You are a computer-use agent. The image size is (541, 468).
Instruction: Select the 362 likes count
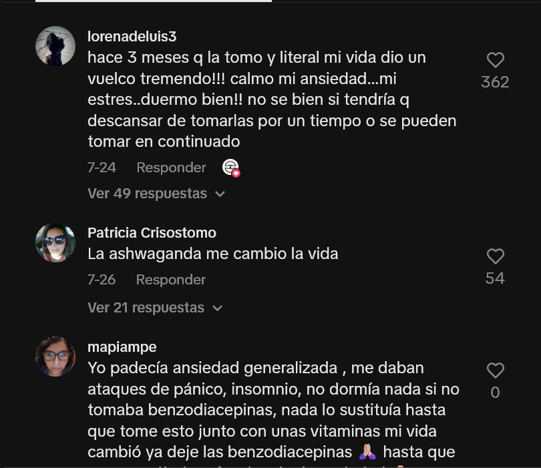pyautogui.click(x=495, y=82)
